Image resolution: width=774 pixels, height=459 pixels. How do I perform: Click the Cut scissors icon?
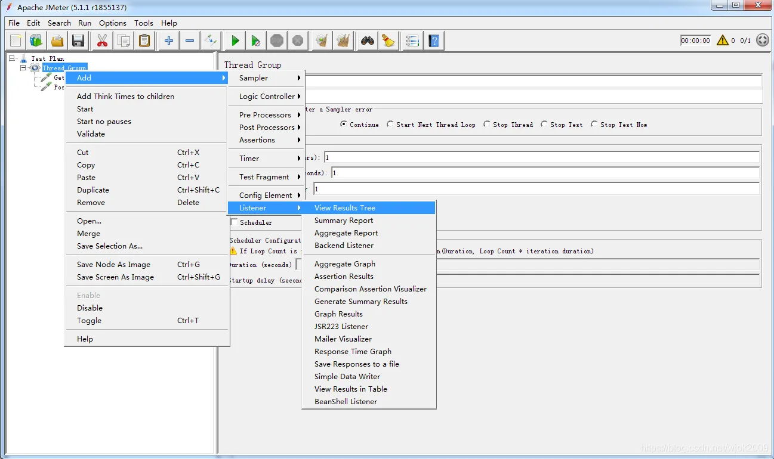coord(103,41)
